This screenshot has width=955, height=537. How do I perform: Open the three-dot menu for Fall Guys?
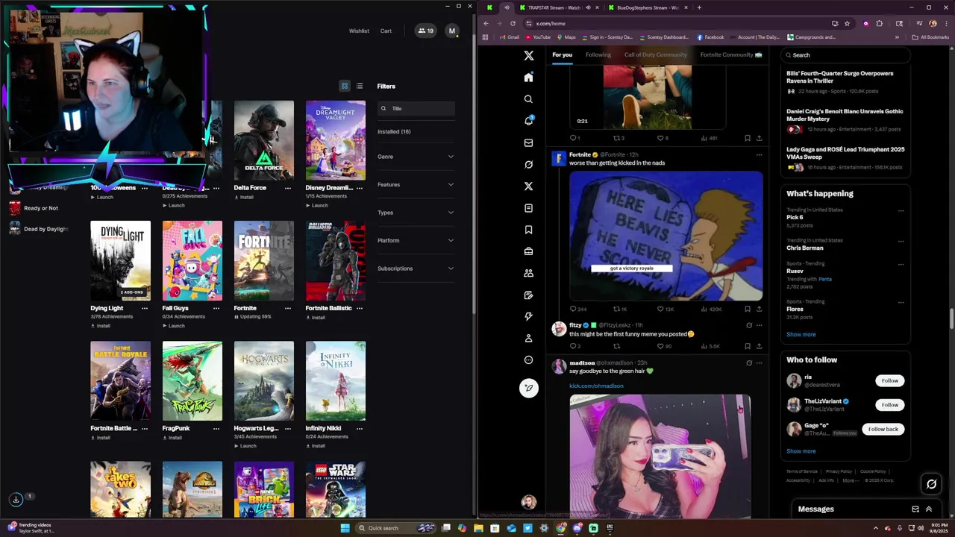tap(216, 308)
